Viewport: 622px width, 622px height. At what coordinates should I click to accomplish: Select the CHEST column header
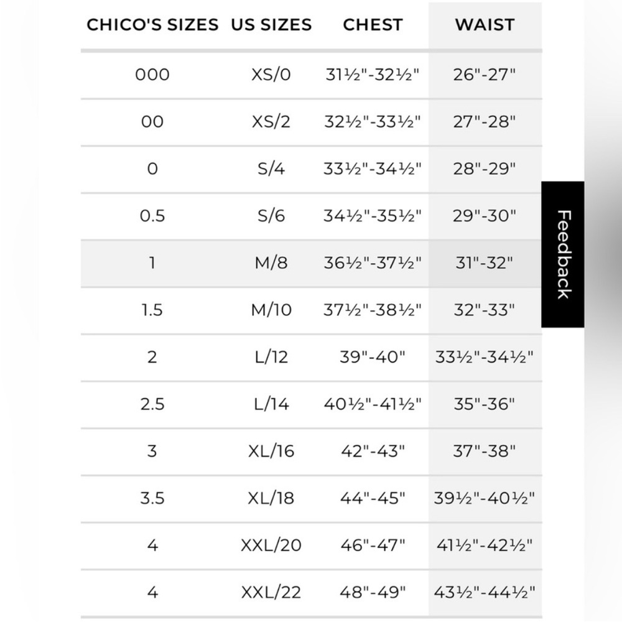point(373,25)
